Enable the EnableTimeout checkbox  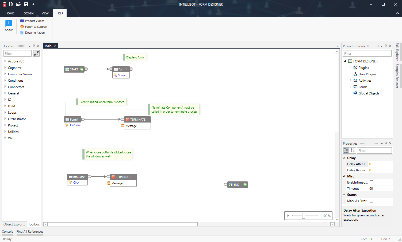[x=371, y=182]
